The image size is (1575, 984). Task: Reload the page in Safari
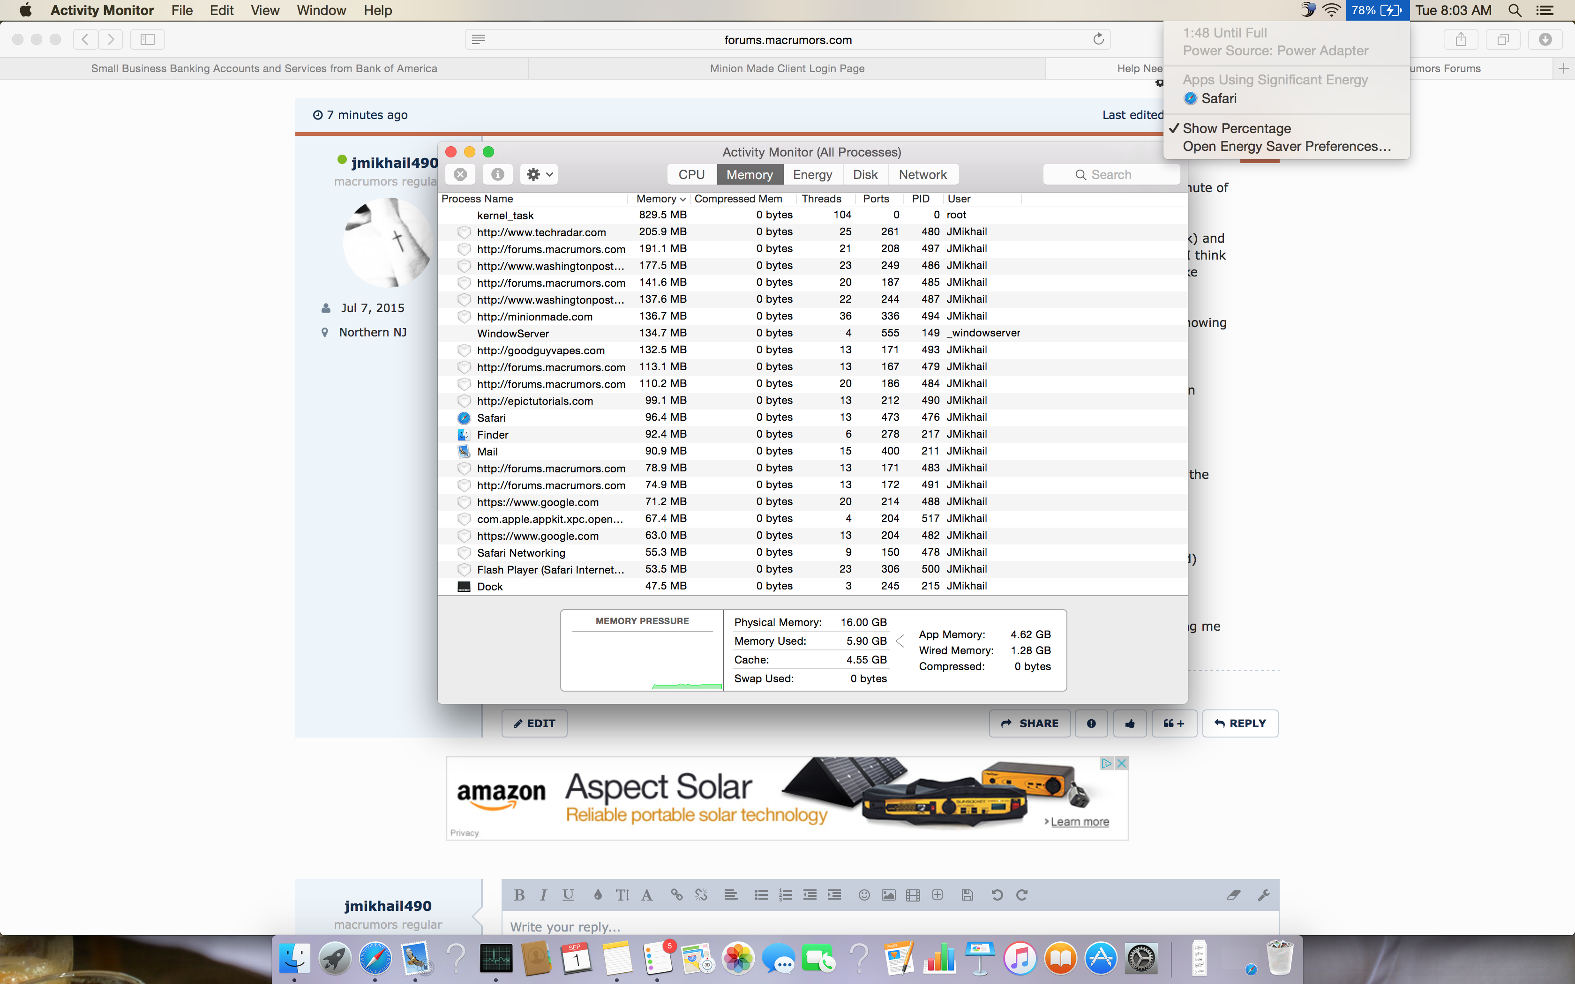(1099, 39)
